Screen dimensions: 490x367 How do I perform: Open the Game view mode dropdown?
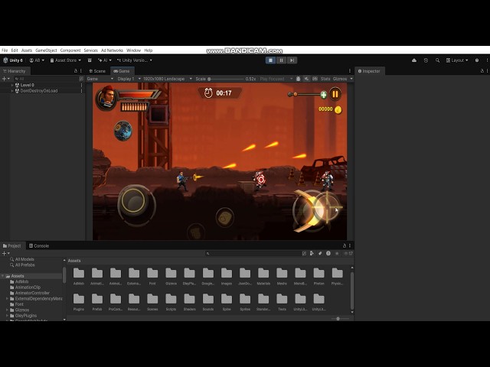(x=100, y=79)
